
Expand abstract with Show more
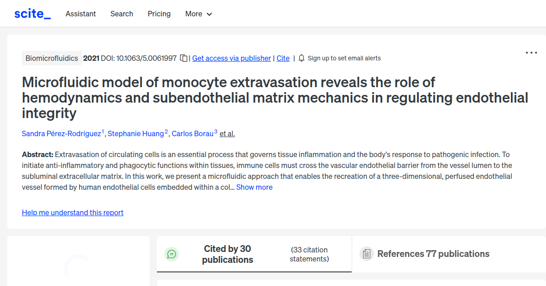click(254, 187)
